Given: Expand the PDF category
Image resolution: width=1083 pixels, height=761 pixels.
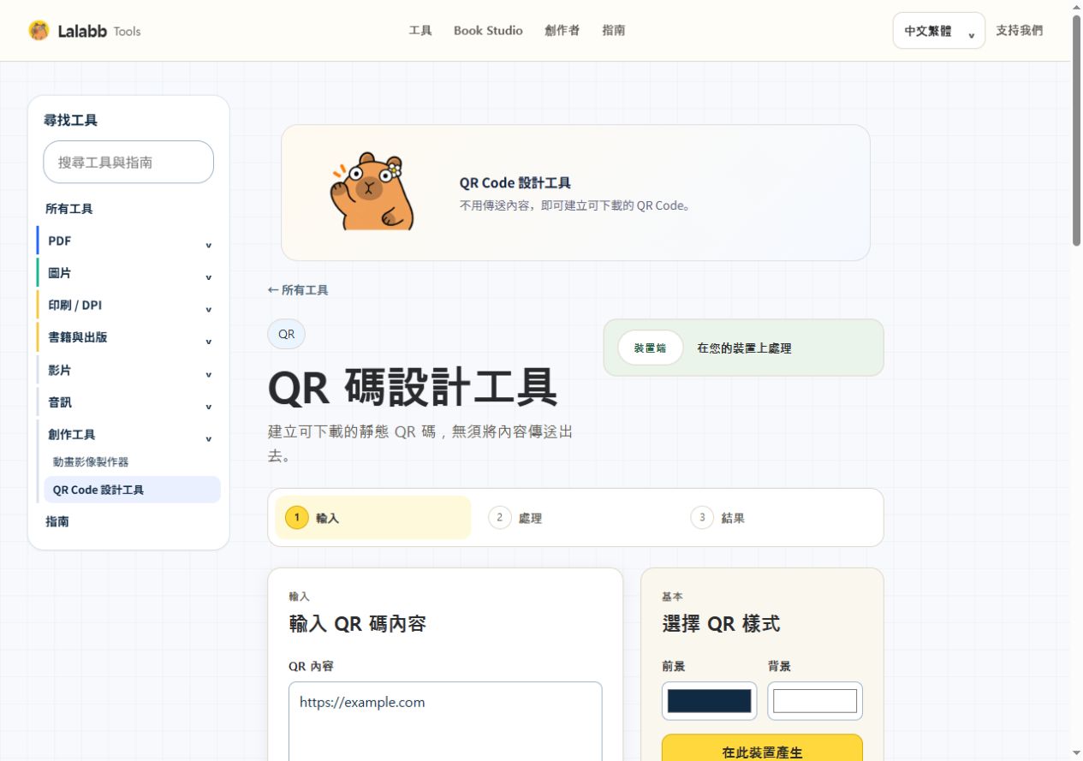Looking at the screenshot, I should pyautogui.click(x=128, y=241).
